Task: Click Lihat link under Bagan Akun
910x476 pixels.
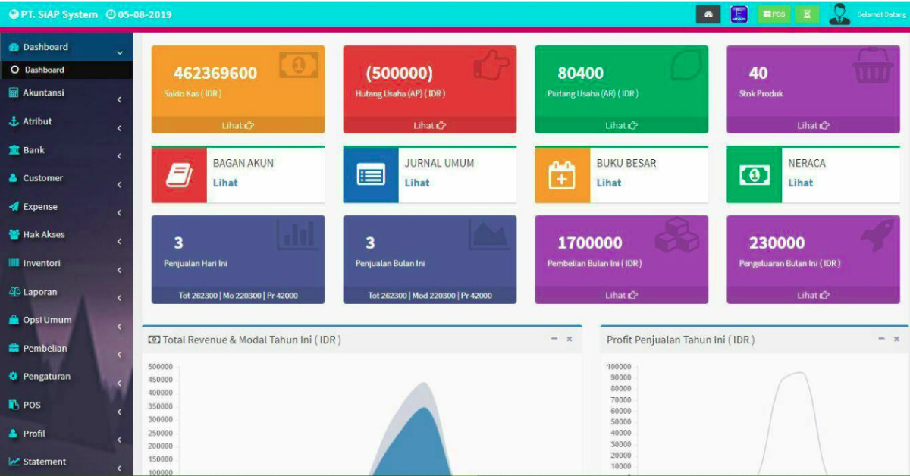Action: (225, 183)
